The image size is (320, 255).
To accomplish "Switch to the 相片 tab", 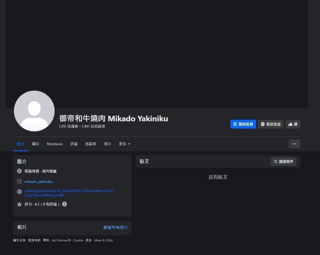I will 107,144.
